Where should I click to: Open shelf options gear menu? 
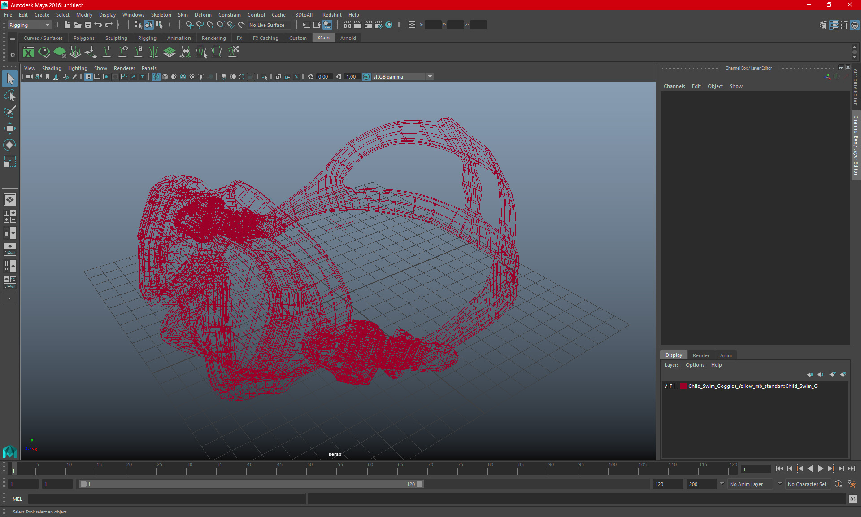point(13,55)
